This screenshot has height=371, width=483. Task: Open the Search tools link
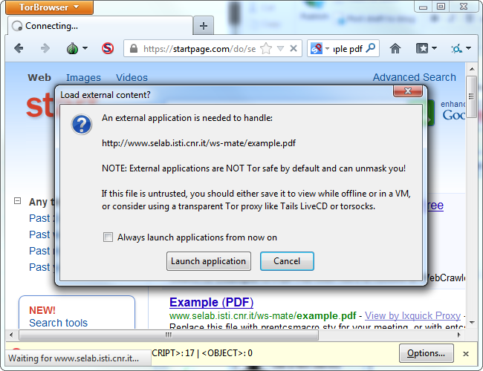pyautogui.click(x=58, y=323)
